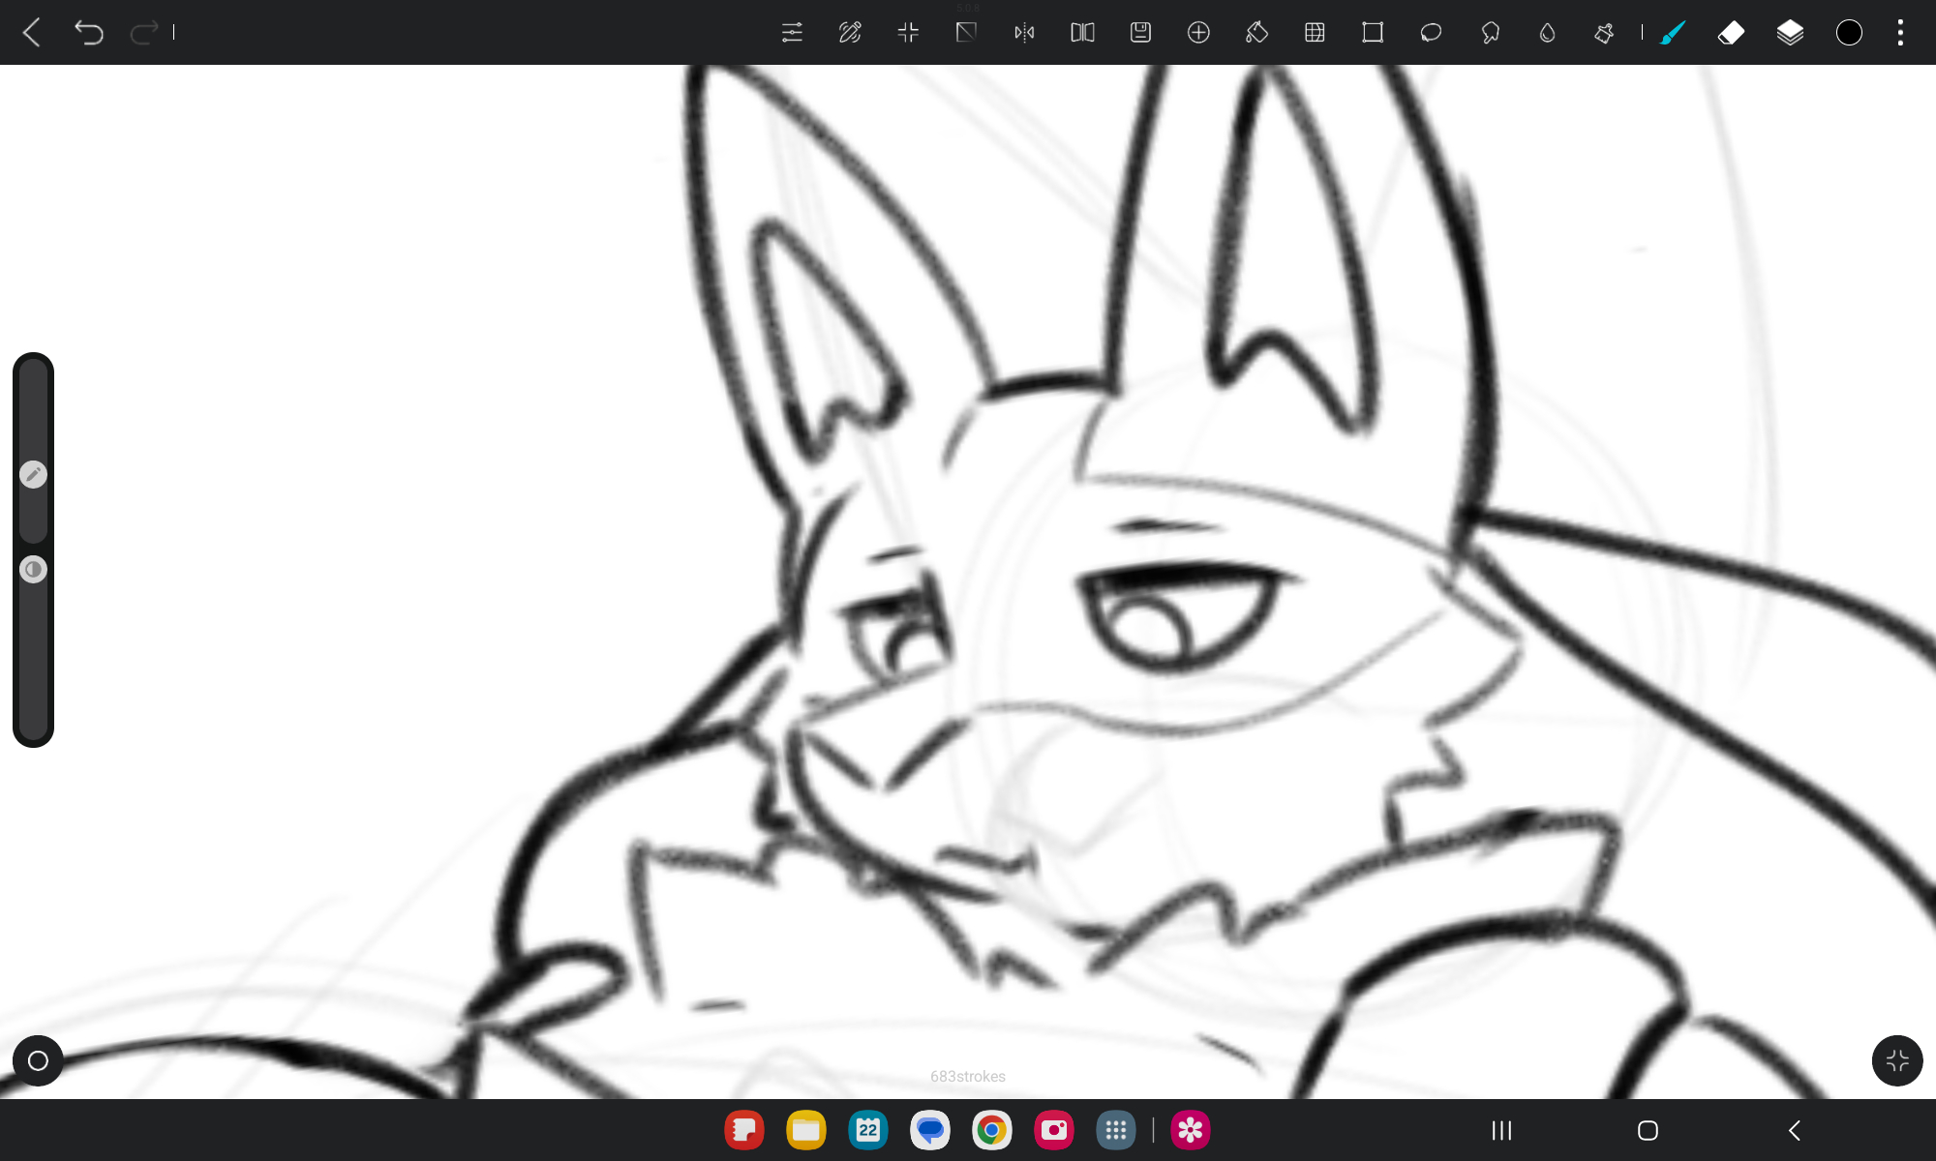This screenshot has width=1936, height=1161.
Task: Choose the lasso selection tool
Action: tap(1431, 33)
